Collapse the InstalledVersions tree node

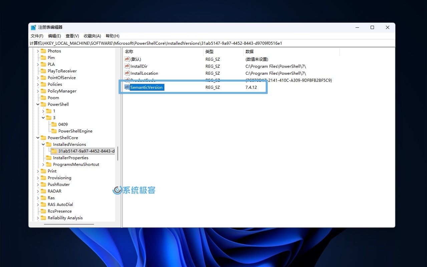tap(43, 145)
